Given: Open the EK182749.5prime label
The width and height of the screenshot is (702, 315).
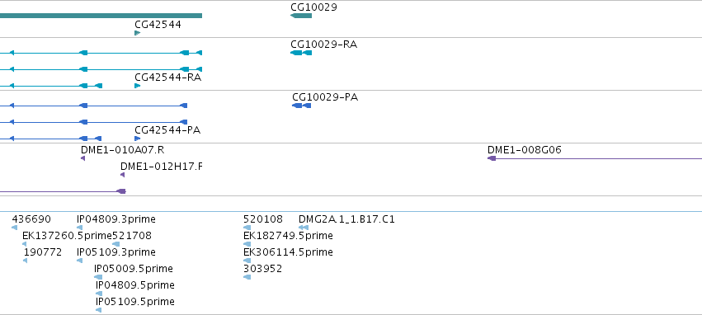Looking at the screenshot, I should pyautogui.click(x=288, y=236).
